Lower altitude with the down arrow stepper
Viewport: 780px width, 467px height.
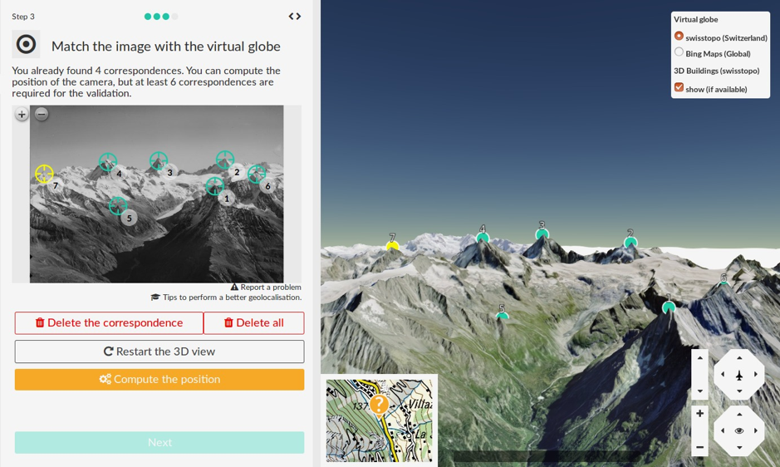point(700,391)
